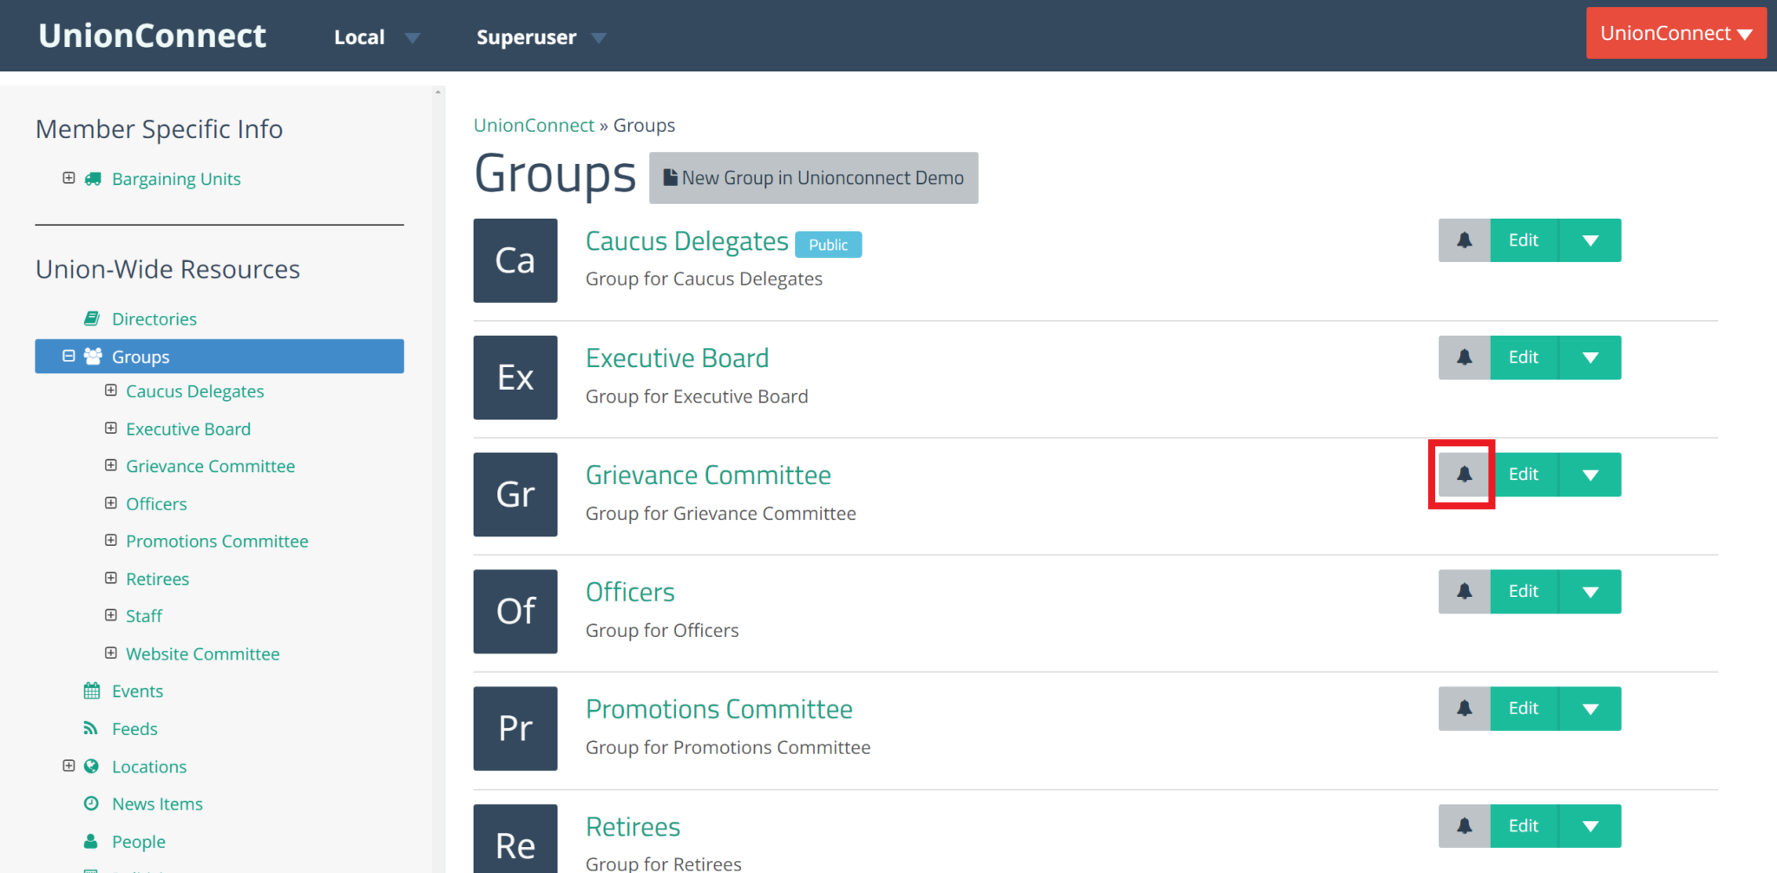Click the bell icon for Executive Board
1777x873 pixels.
click(x=1463, y=357)
